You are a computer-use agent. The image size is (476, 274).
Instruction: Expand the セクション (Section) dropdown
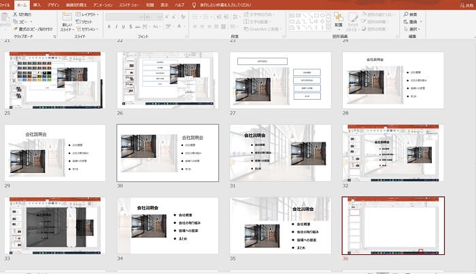(x=88, y=29)
